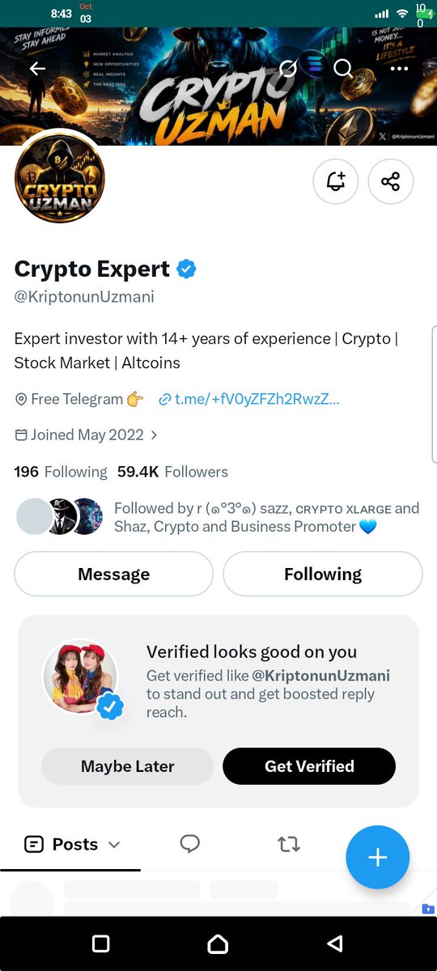View the 59.4K Followers list
The image size is (437, 971).
pyautogui.click(x=172, y=472)
